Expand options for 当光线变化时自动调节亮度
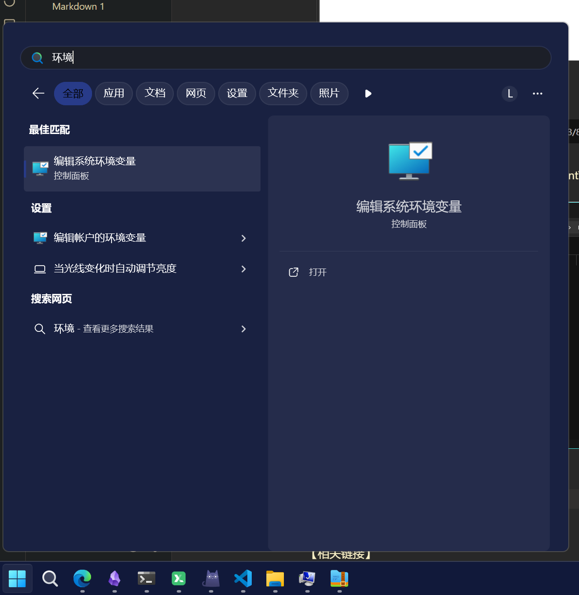 click(x=243, y=269)
